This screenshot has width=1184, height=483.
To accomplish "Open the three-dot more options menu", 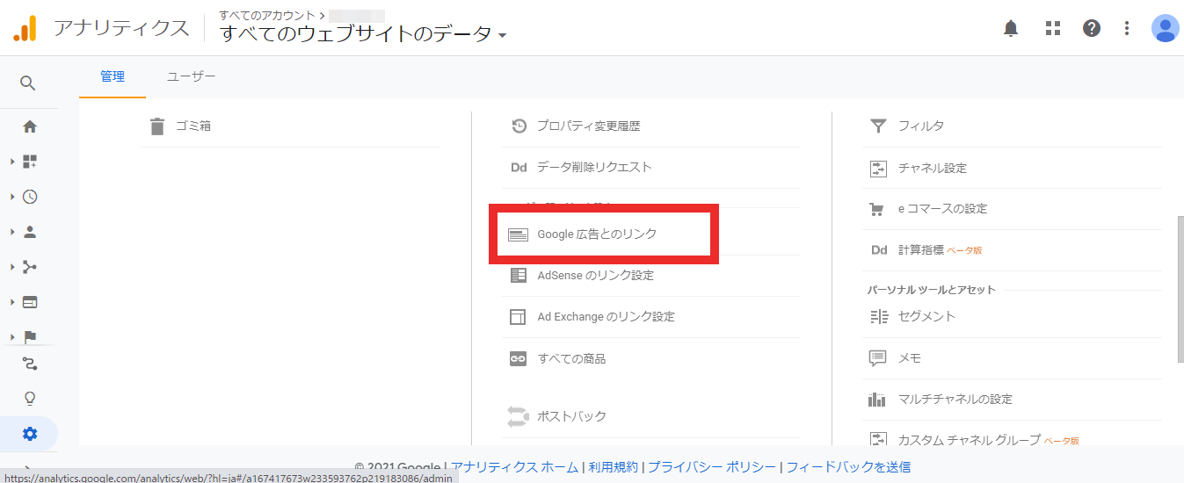I will [1127, 28].
